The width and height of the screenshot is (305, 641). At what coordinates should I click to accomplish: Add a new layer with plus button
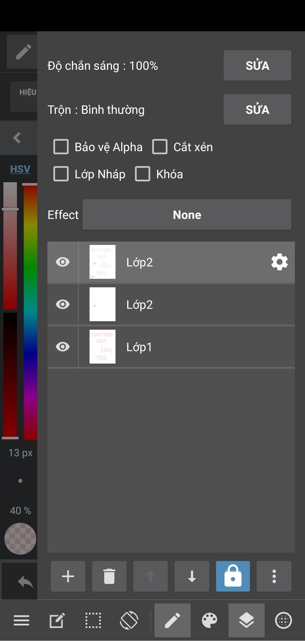[68, 576]
